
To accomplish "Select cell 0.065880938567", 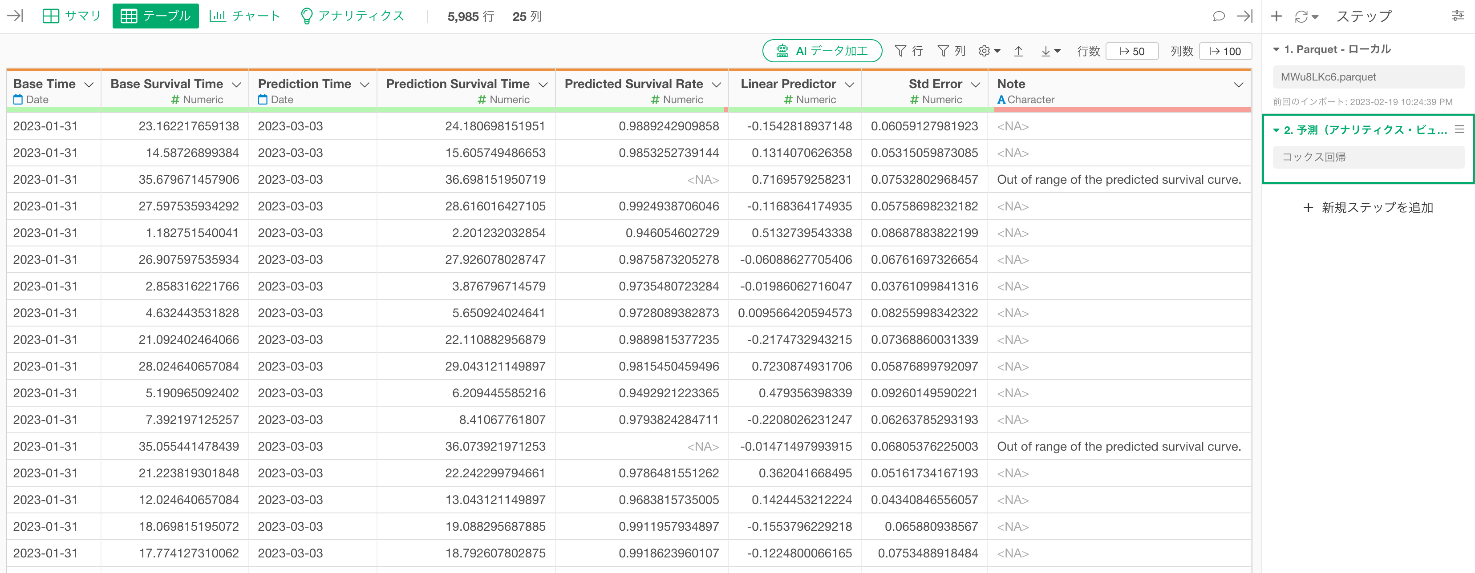I will pyautogui.click(x=924, y=527).
